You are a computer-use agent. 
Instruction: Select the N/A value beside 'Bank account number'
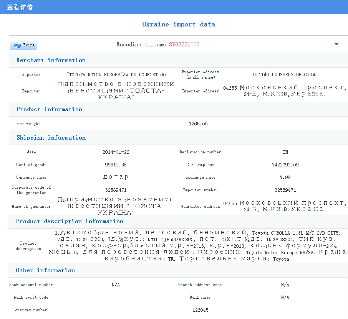point(116,284)
